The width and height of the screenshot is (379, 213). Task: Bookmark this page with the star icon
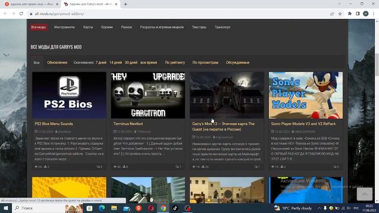point(340,14)
